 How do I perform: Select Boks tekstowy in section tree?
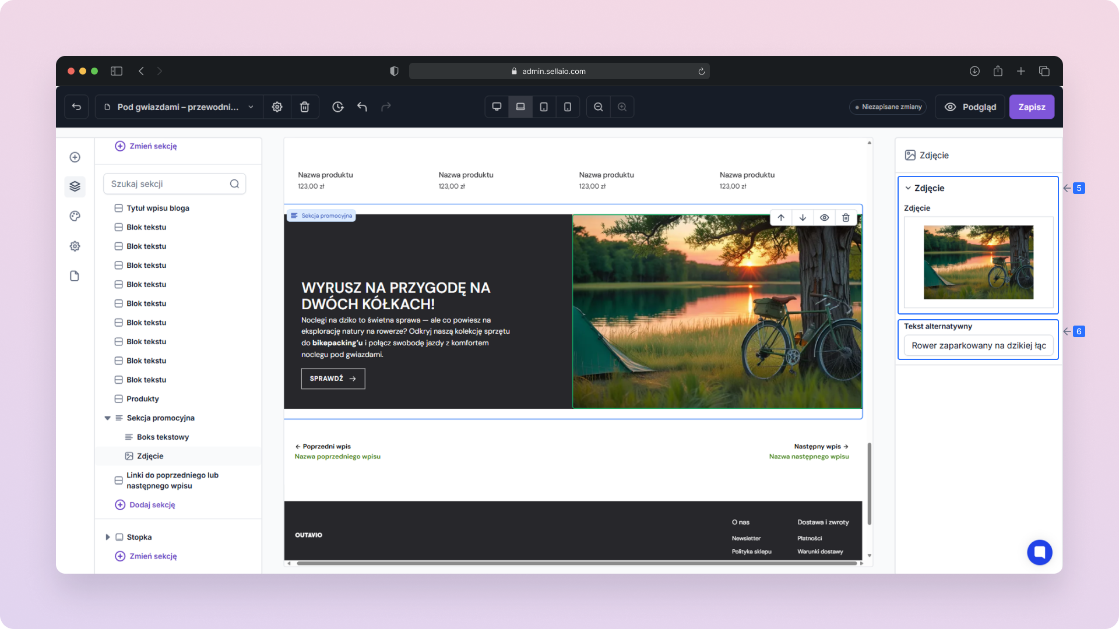(163, 437)
